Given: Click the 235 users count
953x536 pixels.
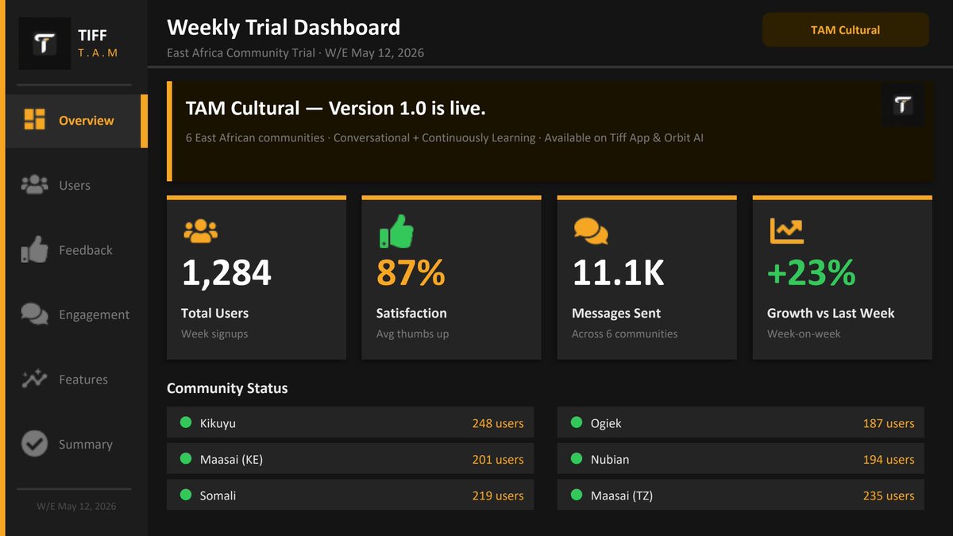Looking at the screenshot, I should [889, 496].
